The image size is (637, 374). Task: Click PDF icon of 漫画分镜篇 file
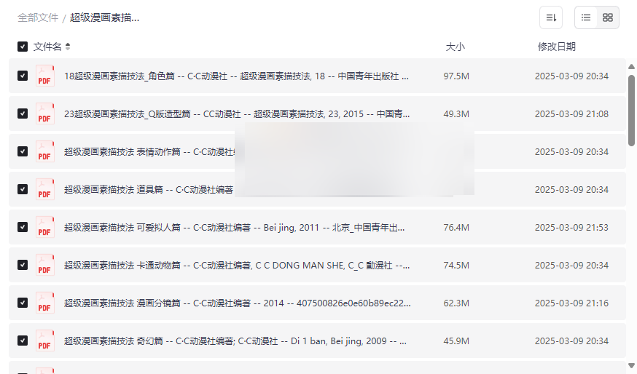44,303
